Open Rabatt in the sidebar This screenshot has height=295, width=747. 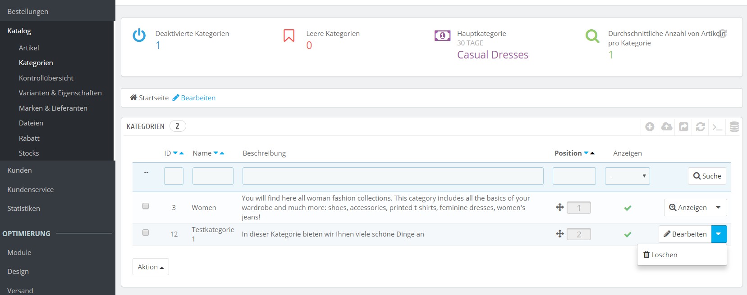(29, 138)
